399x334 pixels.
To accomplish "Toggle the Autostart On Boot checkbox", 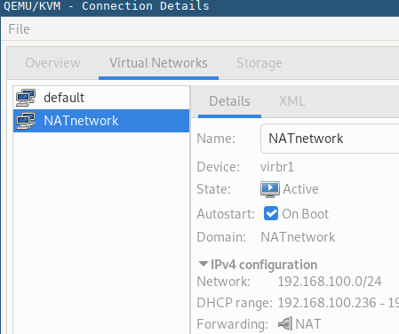I will tap(271, 213).
